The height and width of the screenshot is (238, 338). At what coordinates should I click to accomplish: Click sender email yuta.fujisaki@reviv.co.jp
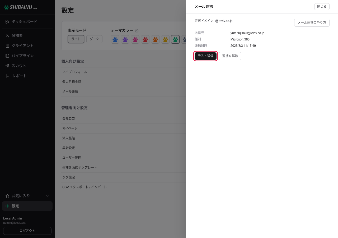coord(247,33)
